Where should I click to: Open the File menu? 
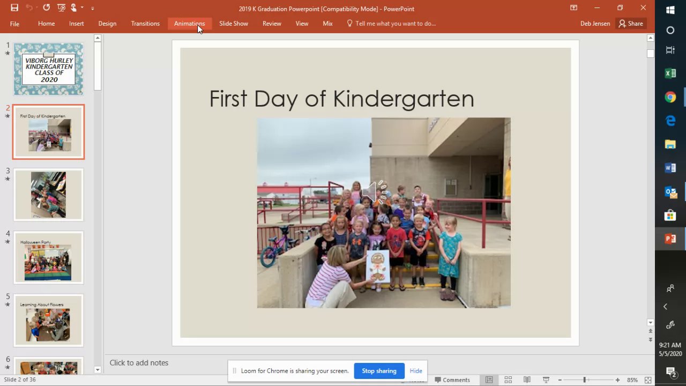coord(14,24)
